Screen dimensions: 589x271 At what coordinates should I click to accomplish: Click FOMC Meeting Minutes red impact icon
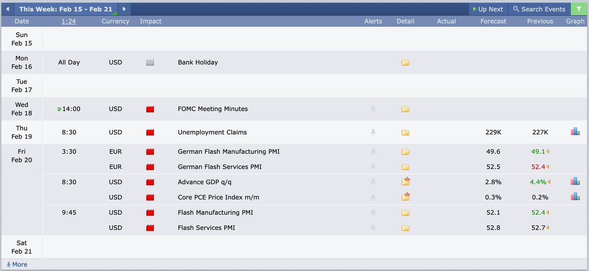coord(150,109)
